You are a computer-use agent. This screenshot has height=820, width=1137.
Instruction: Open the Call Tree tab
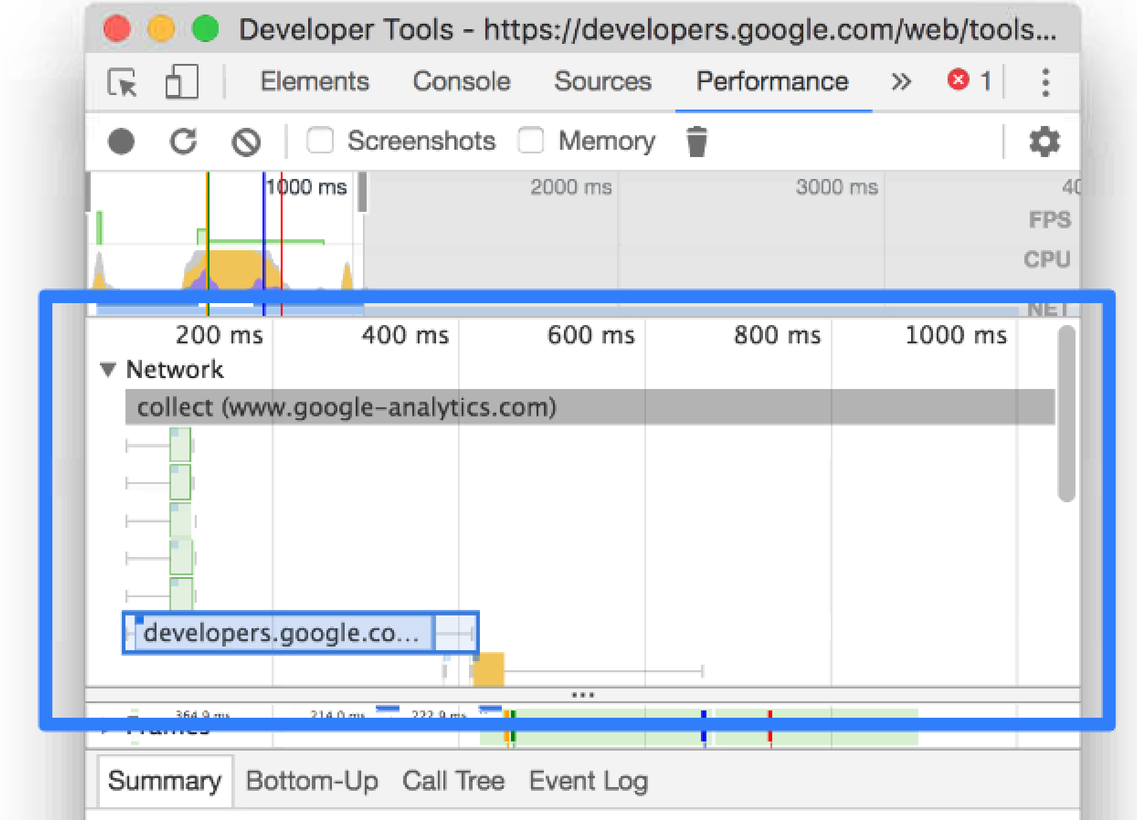pos(454,781)
